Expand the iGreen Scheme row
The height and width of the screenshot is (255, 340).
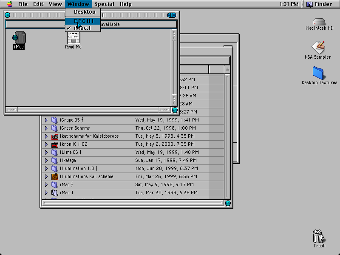coord(46,128)
